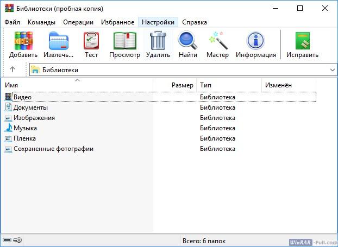
Task: Click the key password icon in status bar
Action: pyautogui.click(x=17, y=240)
